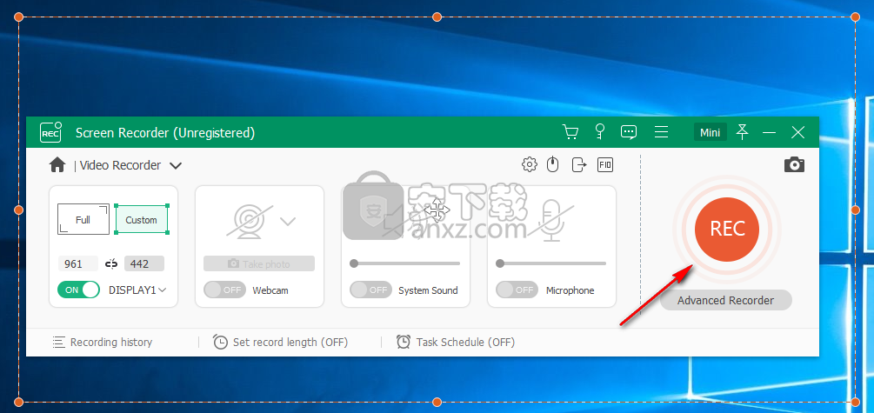This screenshot has width=874, height=413.
Task: Click the bottom-center capture area handle
Action: point(437,402)
